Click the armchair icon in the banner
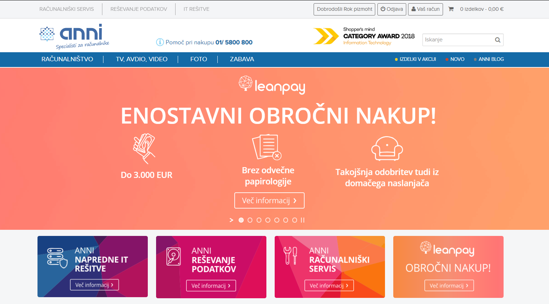Viewport: 549px width, 304px height. tap(387, 148)
